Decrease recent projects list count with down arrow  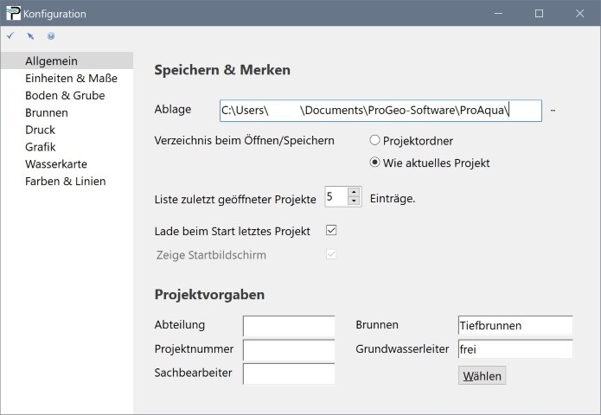click(354, 201)
